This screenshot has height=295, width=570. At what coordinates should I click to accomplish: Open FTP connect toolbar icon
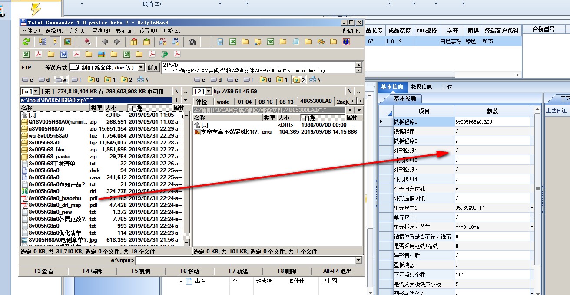tap(163, 42)
